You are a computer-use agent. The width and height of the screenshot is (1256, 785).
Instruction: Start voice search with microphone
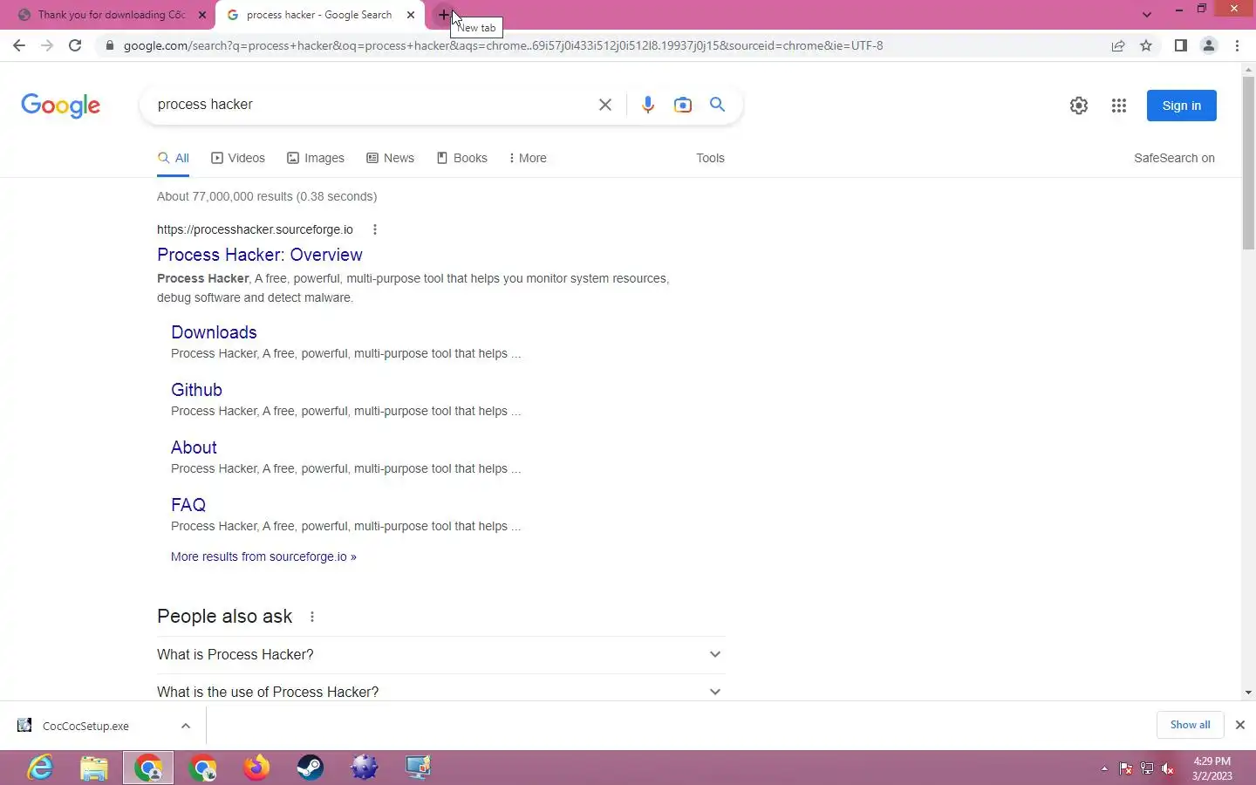point(647,105)
